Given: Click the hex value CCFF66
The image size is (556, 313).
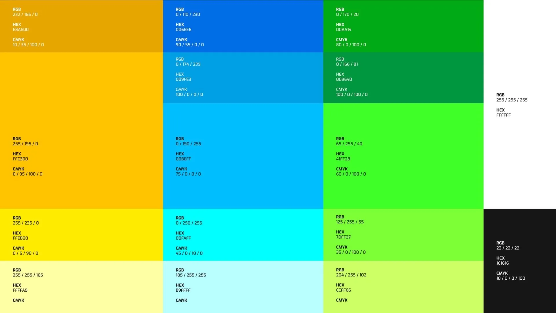Looking at the screenshot, I should click(x=343, y=290).
